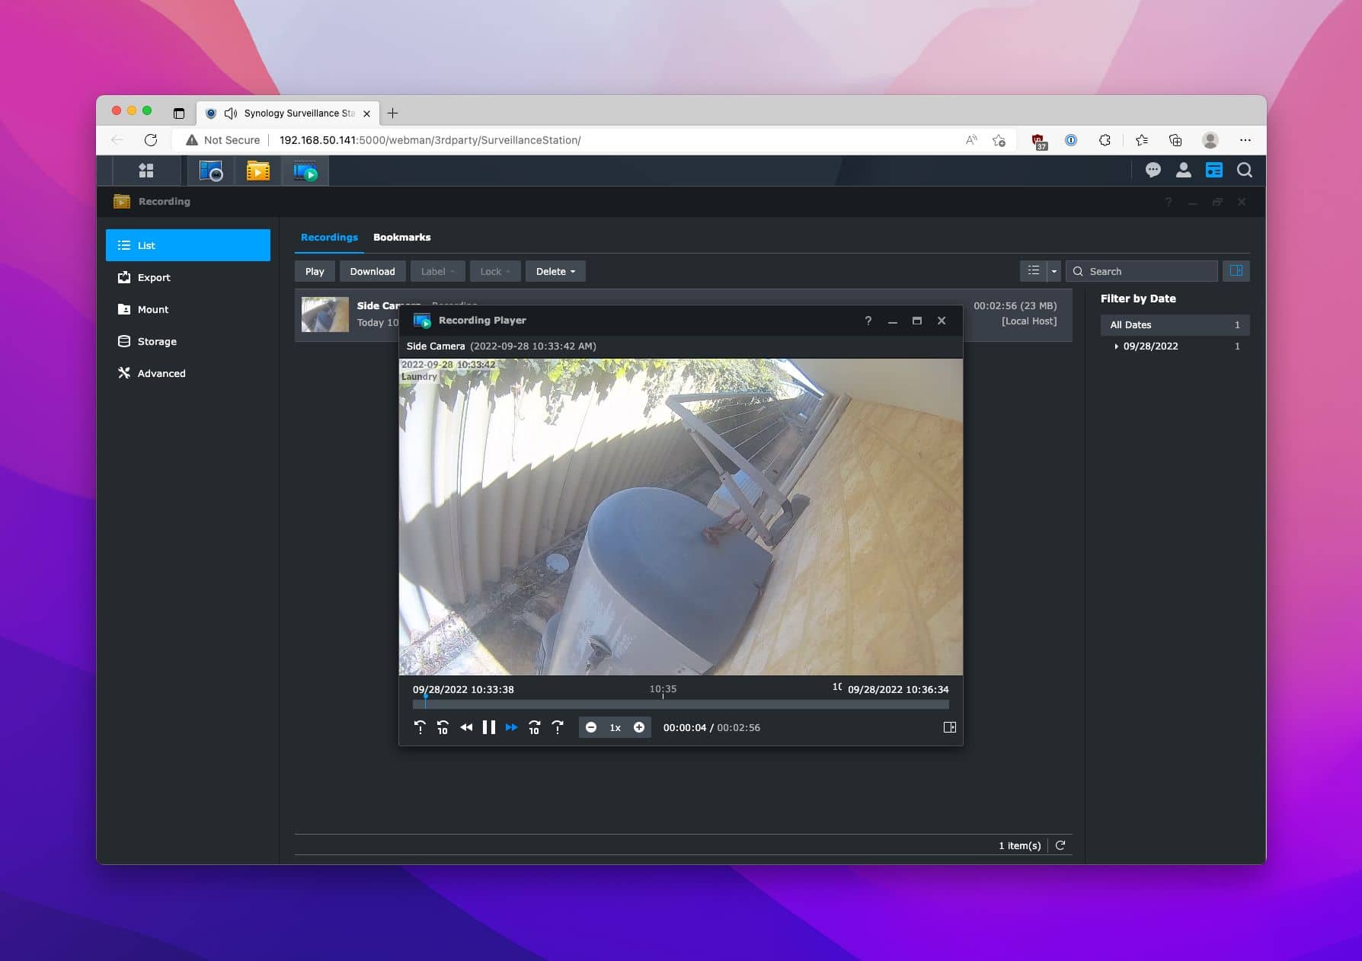Click the red ad blocker extension icon

pyautogui.click(x=1039, y=141)
